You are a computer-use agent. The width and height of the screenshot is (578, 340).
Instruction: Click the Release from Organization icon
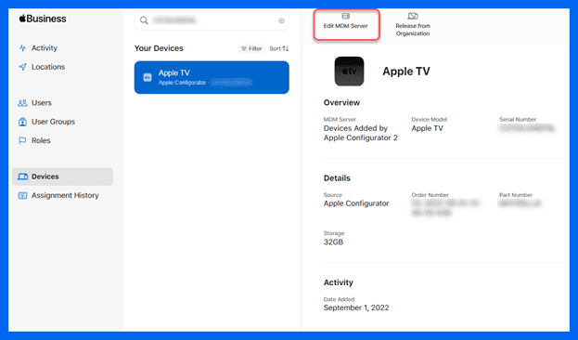click(x=413, y=16)
